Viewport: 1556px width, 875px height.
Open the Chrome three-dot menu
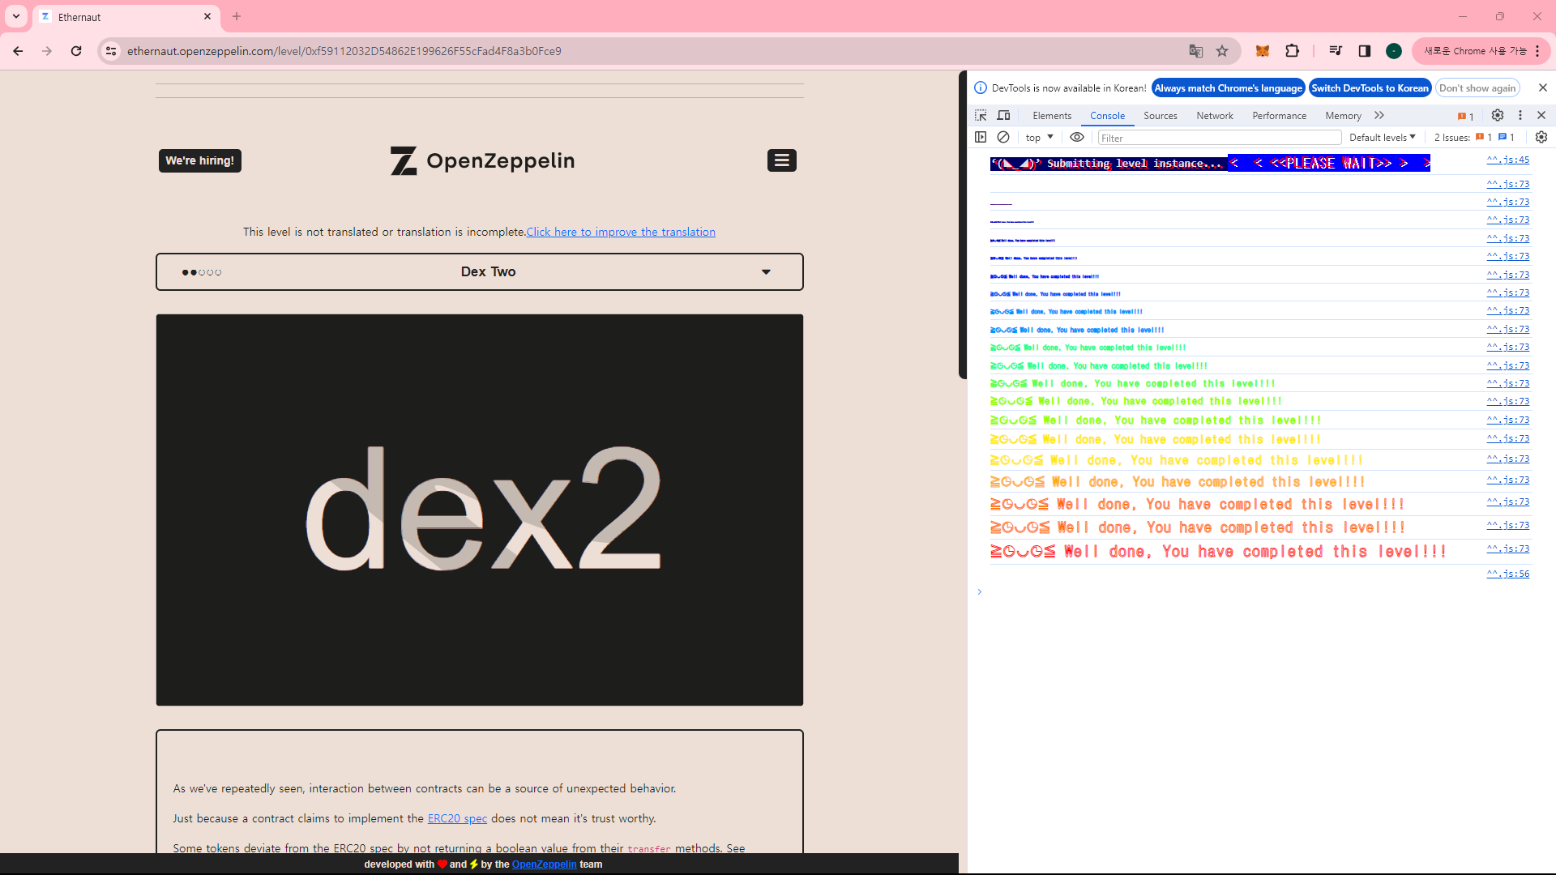click(1537, 51)
